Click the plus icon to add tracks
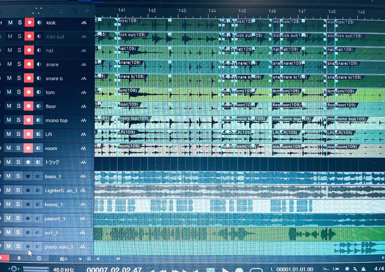The height and width of the screenshot is (272, 385). (87, 11)
